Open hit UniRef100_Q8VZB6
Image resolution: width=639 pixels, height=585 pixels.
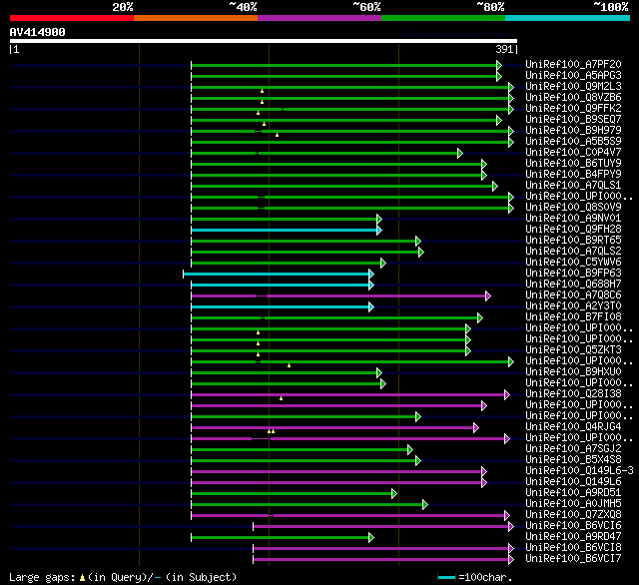tap(573, 98)
